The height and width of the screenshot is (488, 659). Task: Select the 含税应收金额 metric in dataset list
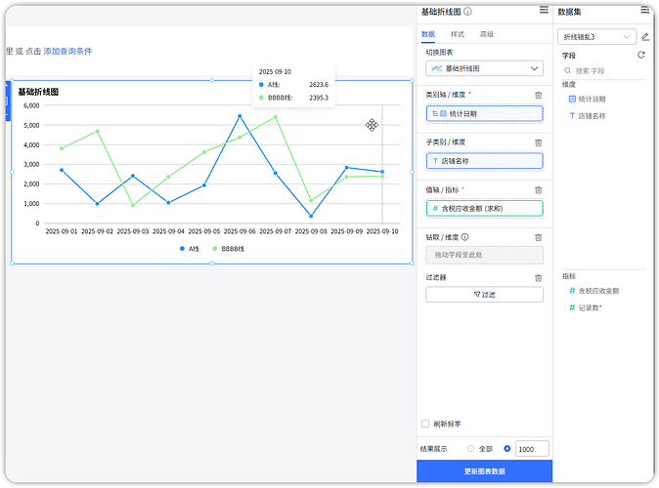[593, 291]
